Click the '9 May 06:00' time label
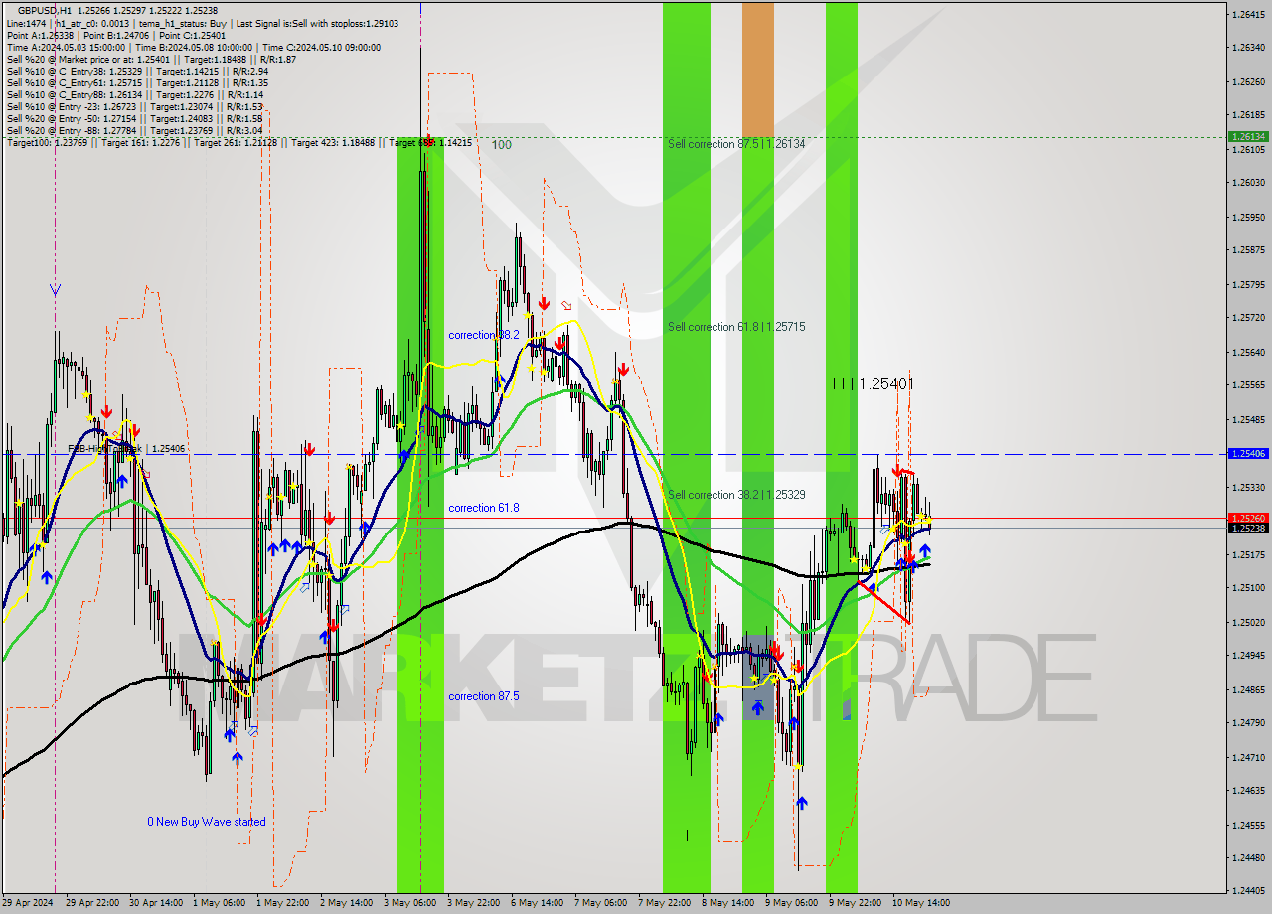1272x914 pixels. click(791, 903)
